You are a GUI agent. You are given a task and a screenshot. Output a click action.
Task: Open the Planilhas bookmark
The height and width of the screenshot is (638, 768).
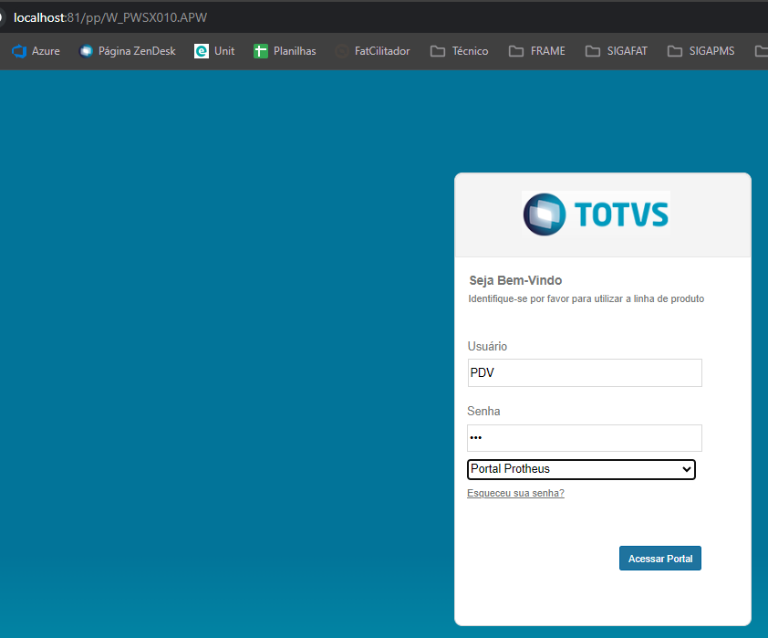285,51
